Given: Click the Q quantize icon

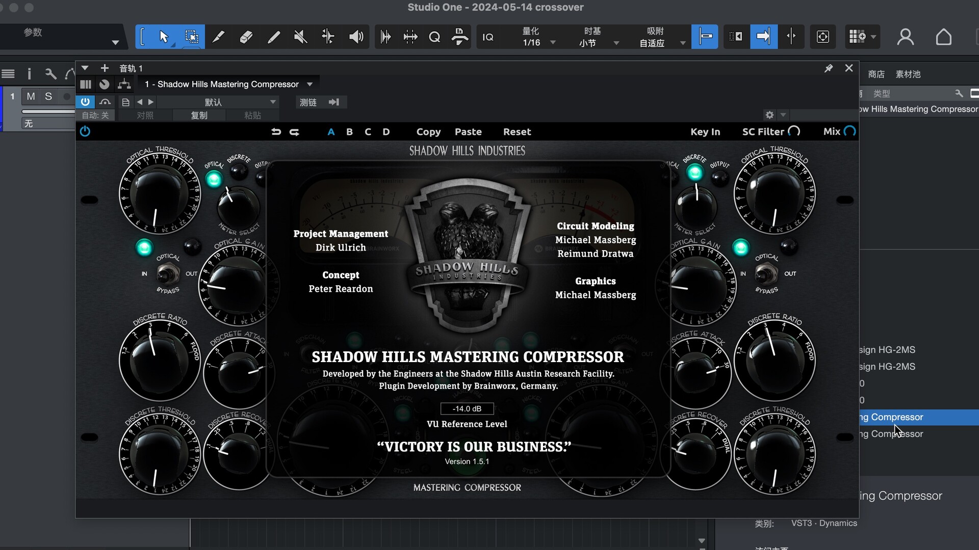Looking at the screenshot, I should (434, 37).
